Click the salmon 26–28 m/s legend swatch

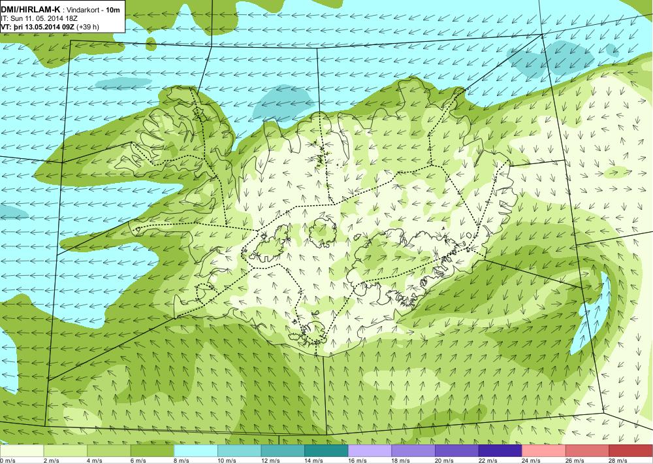tap(587, 451)
